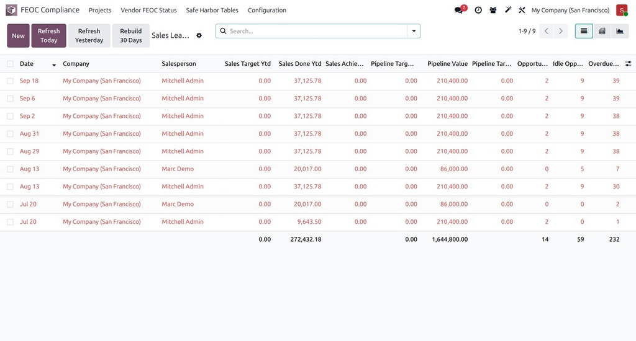Click the New button

18,35
